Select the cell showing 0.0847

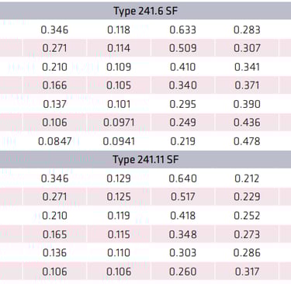coord(54,141)
